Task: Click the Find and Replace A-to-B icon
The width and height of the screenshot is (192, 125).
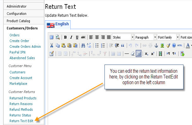Action: [x=89, y=45]
